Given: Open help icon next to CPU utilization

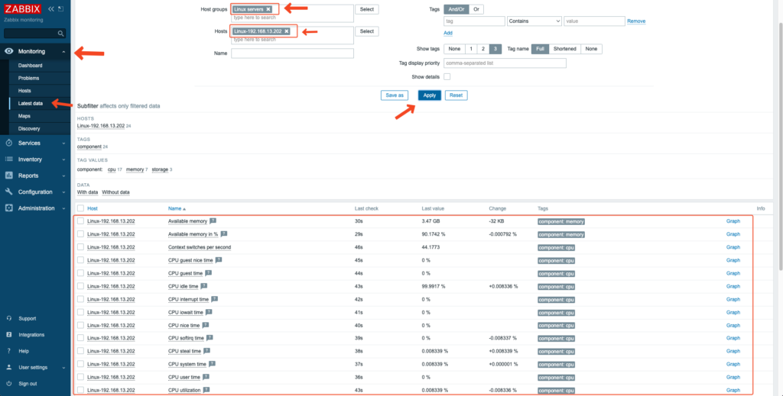Looking at the screenshot, I should (x=206, y=390).
